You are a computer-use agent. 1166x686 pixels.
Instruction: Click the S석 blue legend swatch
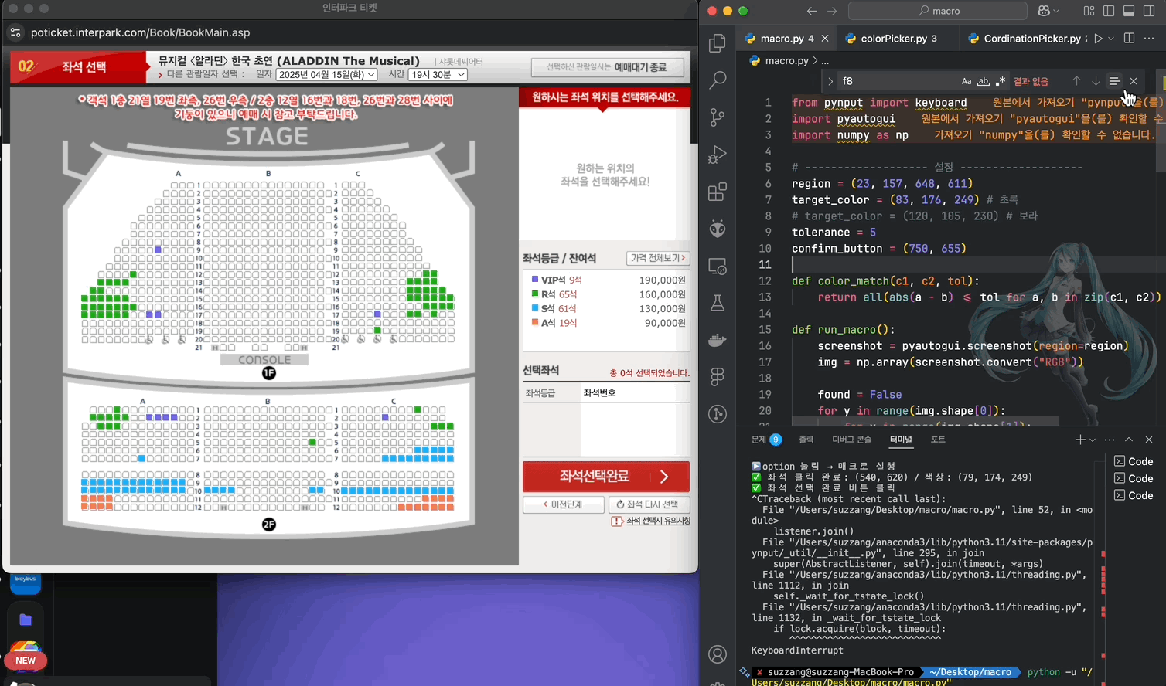pyautogui.click(x=535, y=308)
